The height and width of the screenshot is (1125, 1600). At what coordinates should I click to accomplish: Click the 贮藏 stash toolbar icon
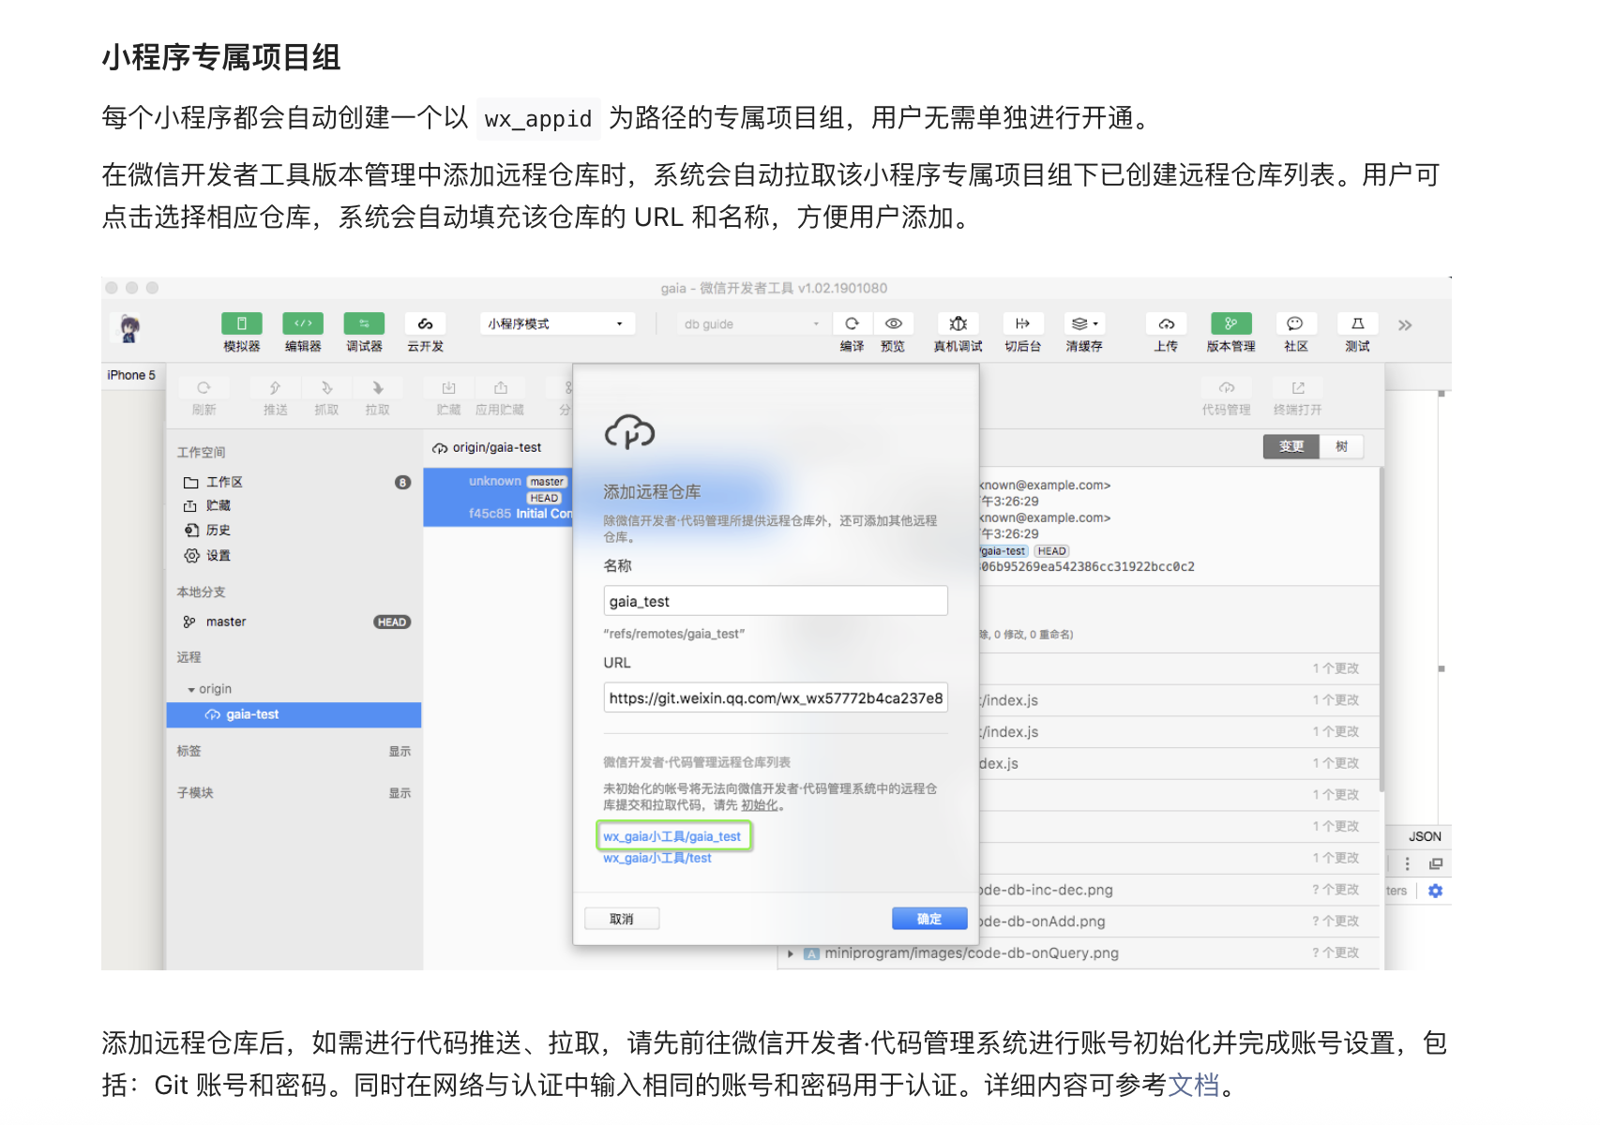point(448,388)
